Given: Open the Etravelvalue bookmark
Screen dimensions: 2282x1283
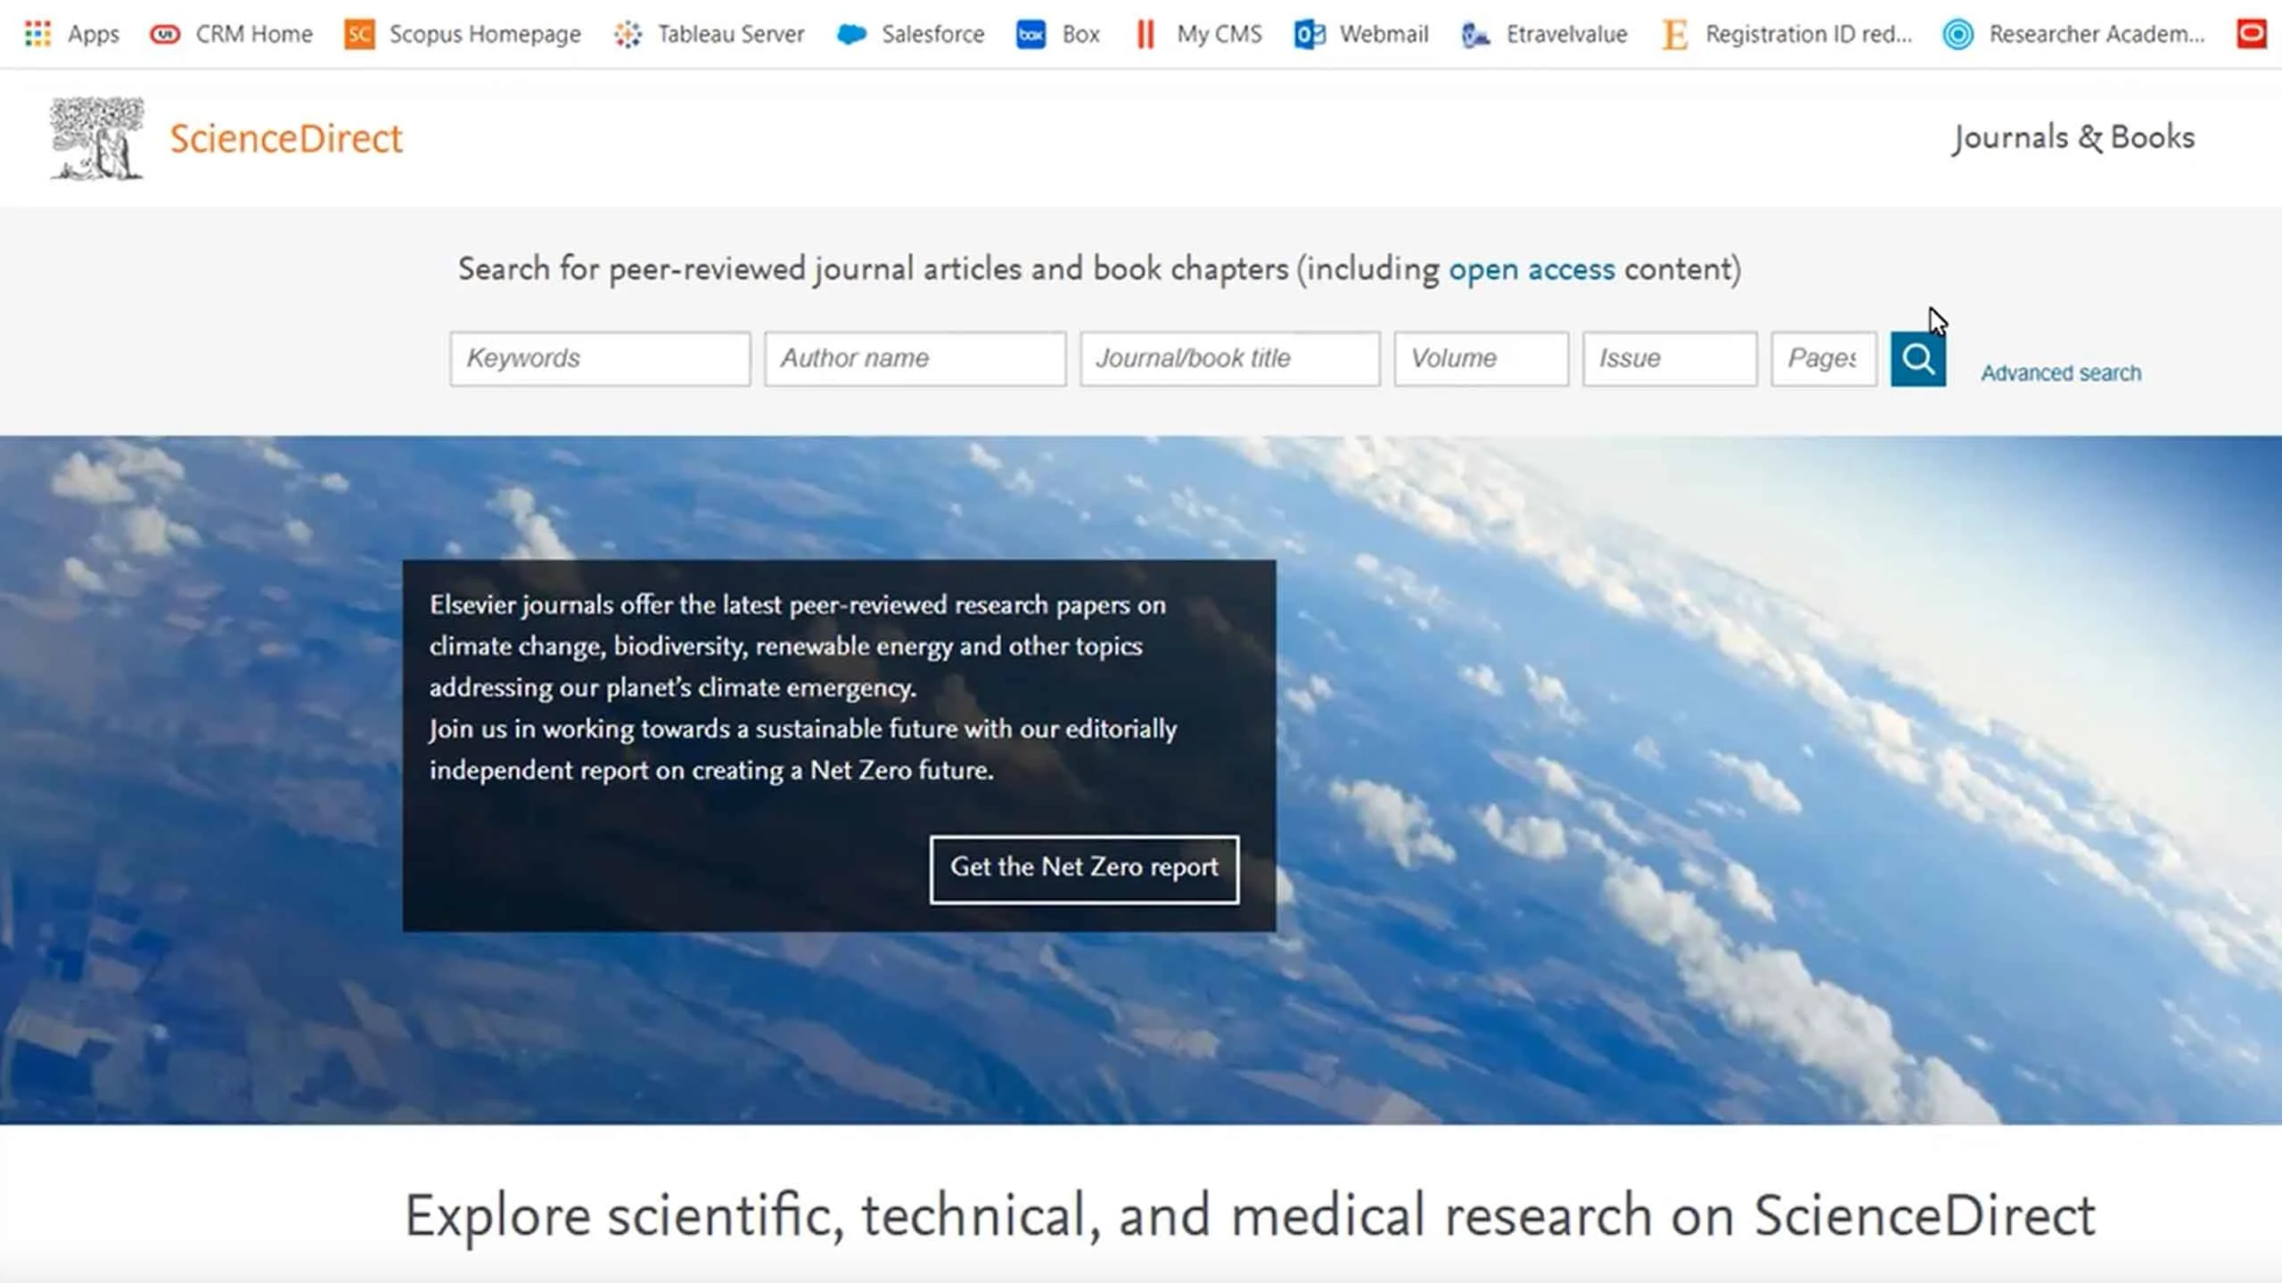Looking at the screenshot, I should pos(1542,34).
